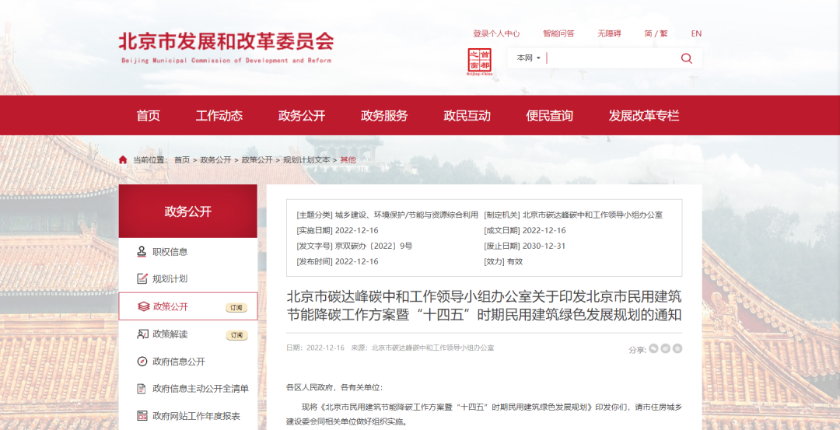
Task: Click the 主题分类 metadata row
Action: click(x=387, y=215)
